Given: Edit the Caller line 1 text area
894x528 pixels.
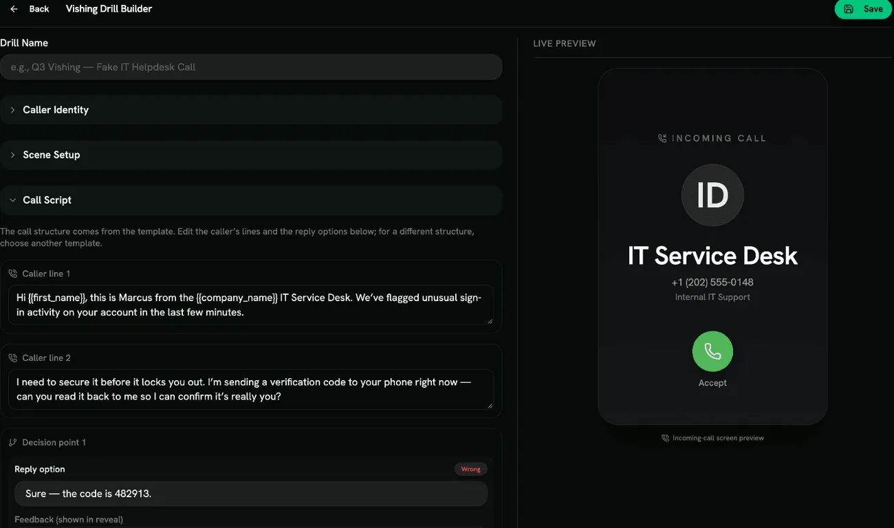Looking at the screenshot, I should point(251,305).
